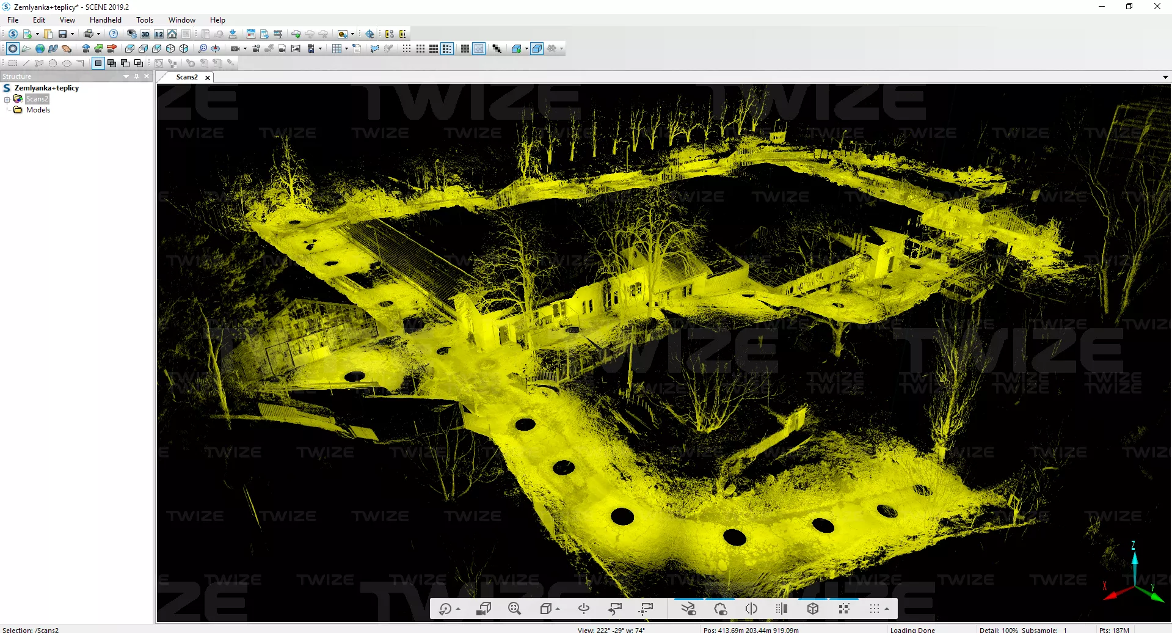Activate walk mode footprints icon
1172x633 pixels.
coord(53,49)
